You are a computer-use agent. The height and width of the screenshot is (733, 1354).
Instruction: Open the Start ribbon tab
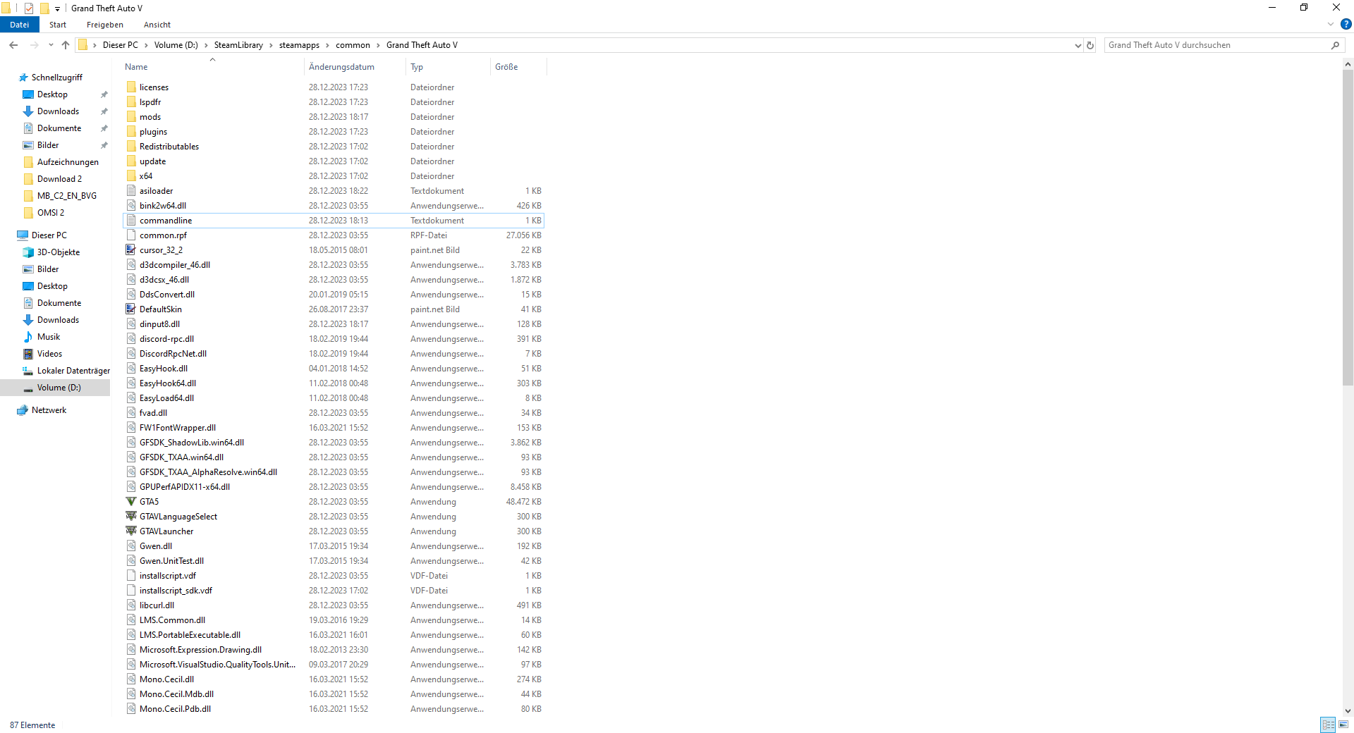[58, 25]
